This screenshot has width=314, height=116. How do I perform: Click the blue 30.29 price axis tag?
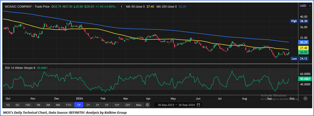click(x=303, y=42)
